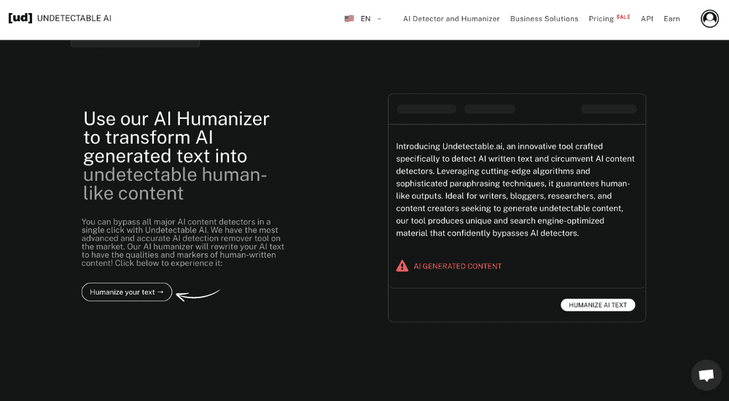Open the chat support bubble
729x401 pixels.
click(x=706, y=375)
